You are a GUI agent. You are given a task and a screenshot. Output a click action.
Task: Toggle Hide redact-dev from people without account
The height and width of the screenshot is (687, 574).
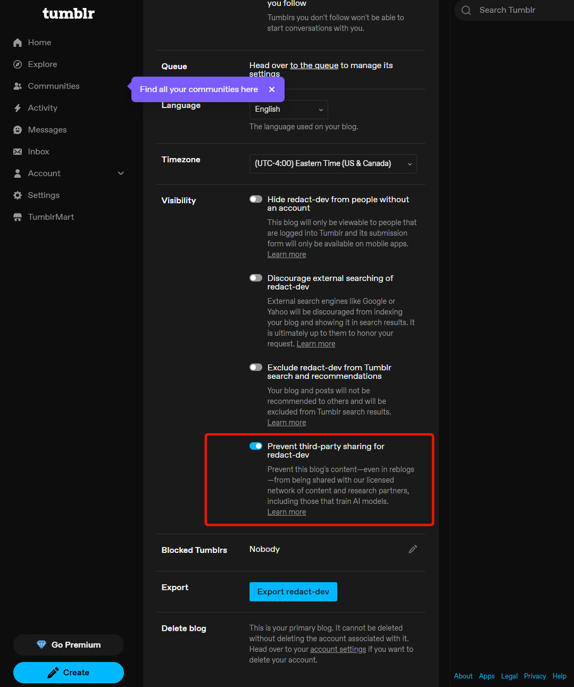pyautogui.click(x=256, y=199)
